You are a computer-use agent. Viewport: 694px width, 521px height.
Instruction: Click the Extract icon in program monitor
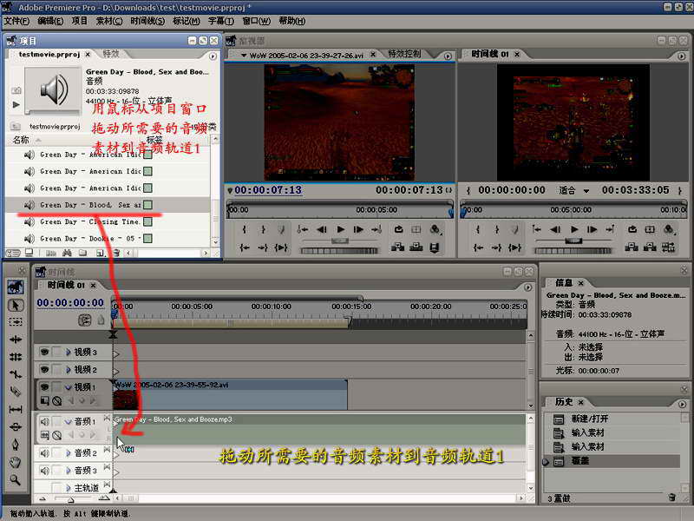tap(650, 247)
